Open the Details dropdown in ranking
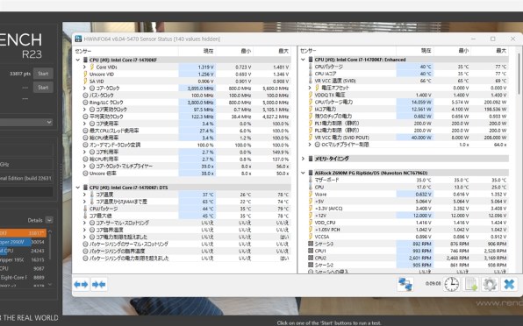Image resolution: width=523 pixels, height=326 pixels. [49, 220]
